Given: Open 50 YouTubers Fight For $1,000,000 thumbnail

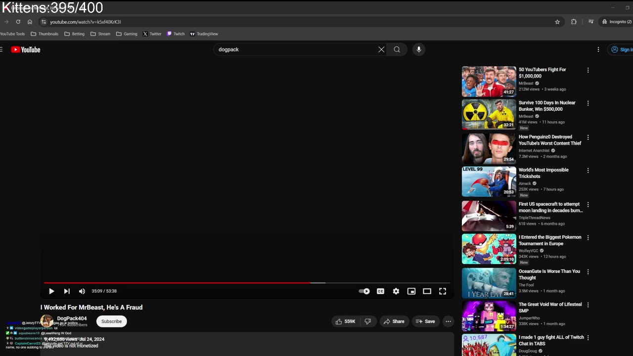Looking at the screenshot, I should (489, 82).
